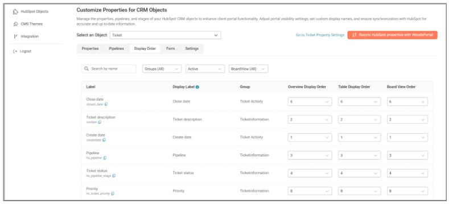The image size is (449, 204).
Task: Click Ticketinformation group for Pipeline row
Action: pyautogui.click(x=254, y=155)
